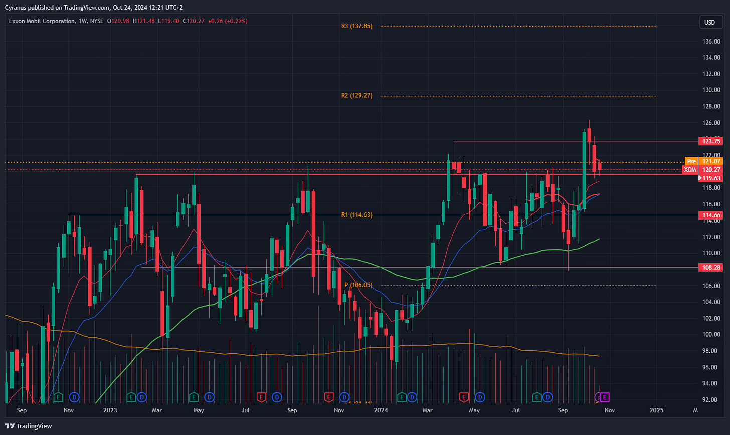Click the 100.00 level on the price axis
This screenshot has height=435, width=730.
(x=711, y=334)
